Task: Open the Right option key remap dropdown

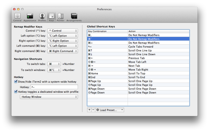Action: coord(63,41)
